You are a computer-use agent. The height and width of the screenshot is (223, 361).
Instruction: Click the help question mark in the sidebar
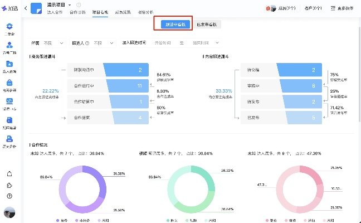pos(9,196)
